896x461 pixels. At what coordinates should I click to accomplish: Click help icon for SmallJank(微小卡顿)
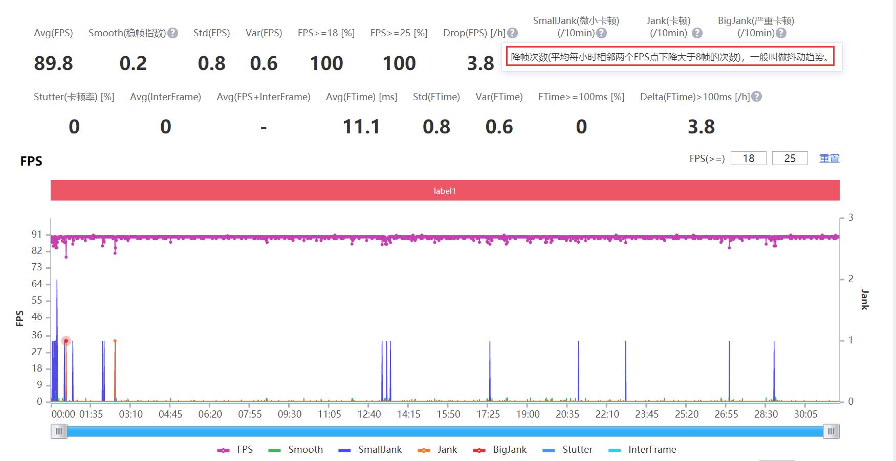(602, 33)
